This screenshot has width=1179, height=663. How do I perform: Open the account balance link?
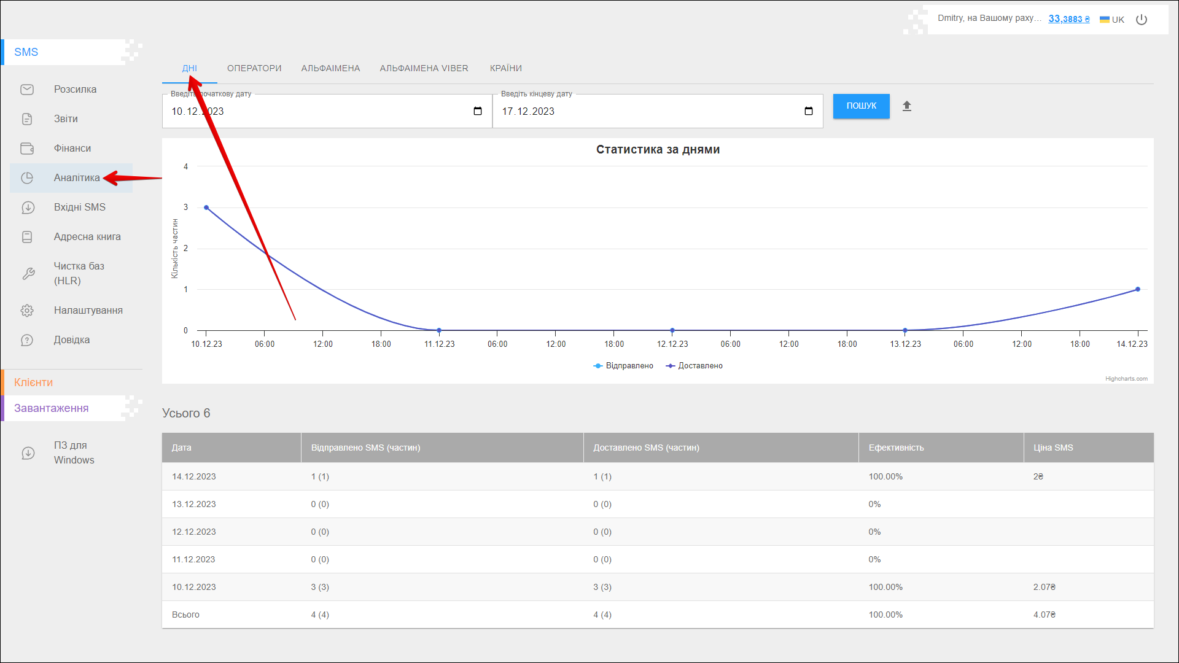1068,19
